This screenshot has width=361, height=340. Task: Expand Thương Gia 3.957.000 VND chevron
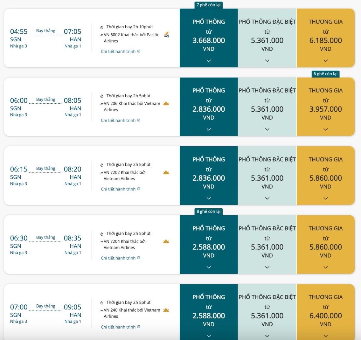tap(326, 129)
